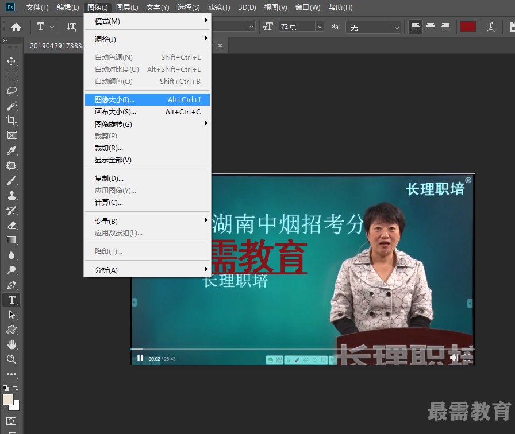This screenshot has width=515, height=434.
Task: Select the Zoom tool
Action: click(x=11, y=359)
